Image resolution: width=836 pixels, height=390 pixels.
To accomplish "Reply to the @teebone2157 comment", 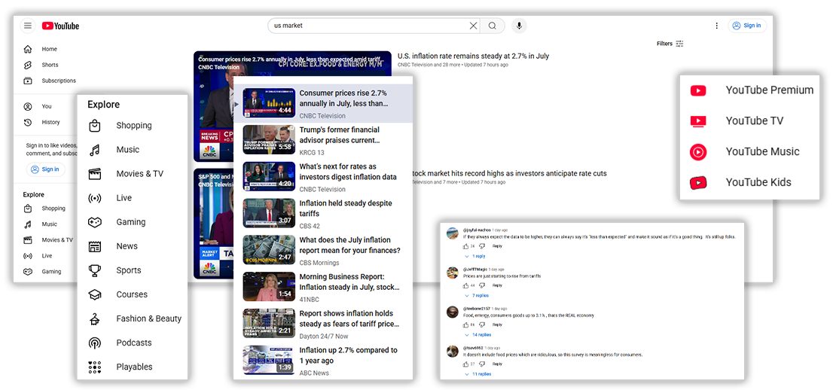I will 497,324.
